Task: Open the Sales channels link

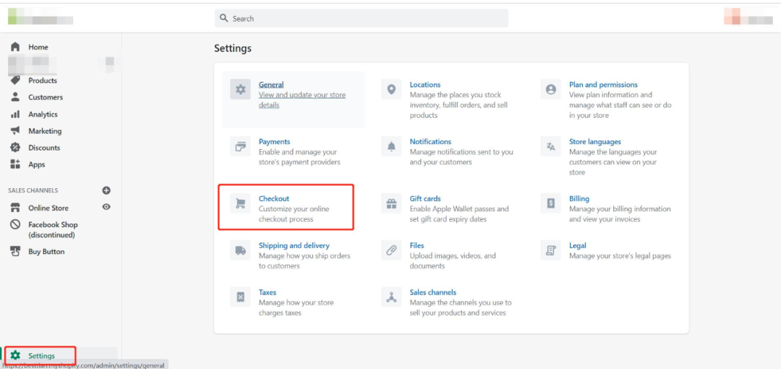Action: point(433,292)
